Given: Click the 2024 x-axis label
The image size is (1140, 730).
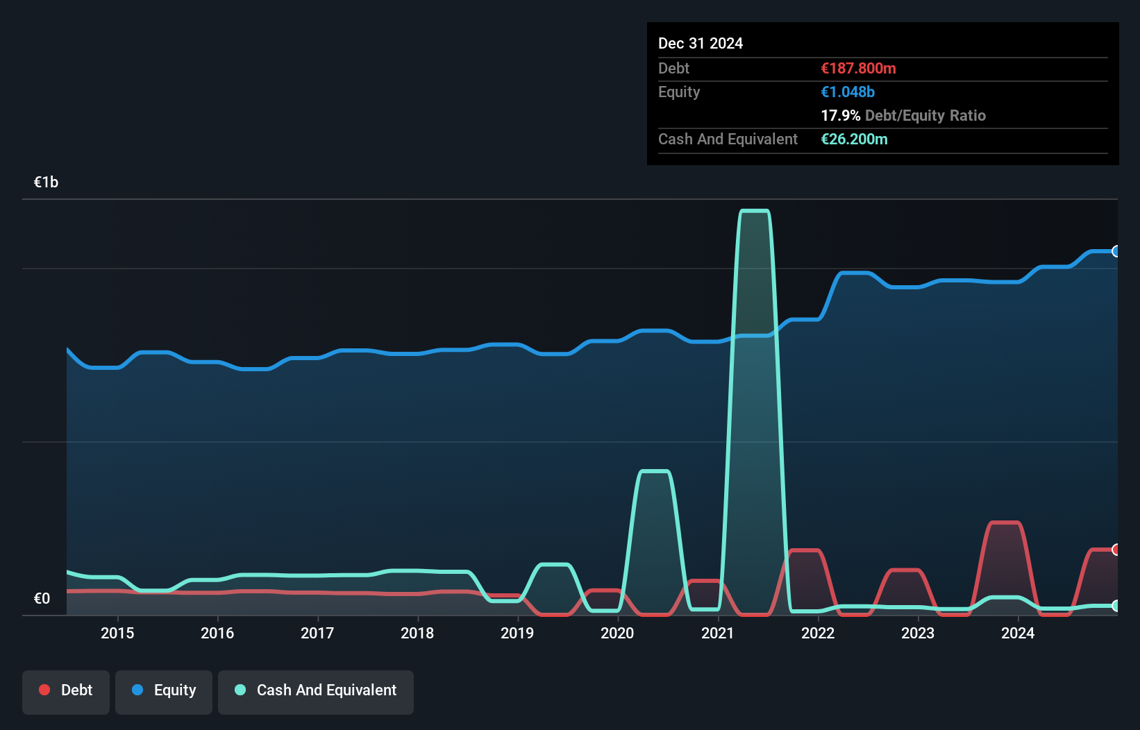Looking at the screenshot, I should (1018, 633).
